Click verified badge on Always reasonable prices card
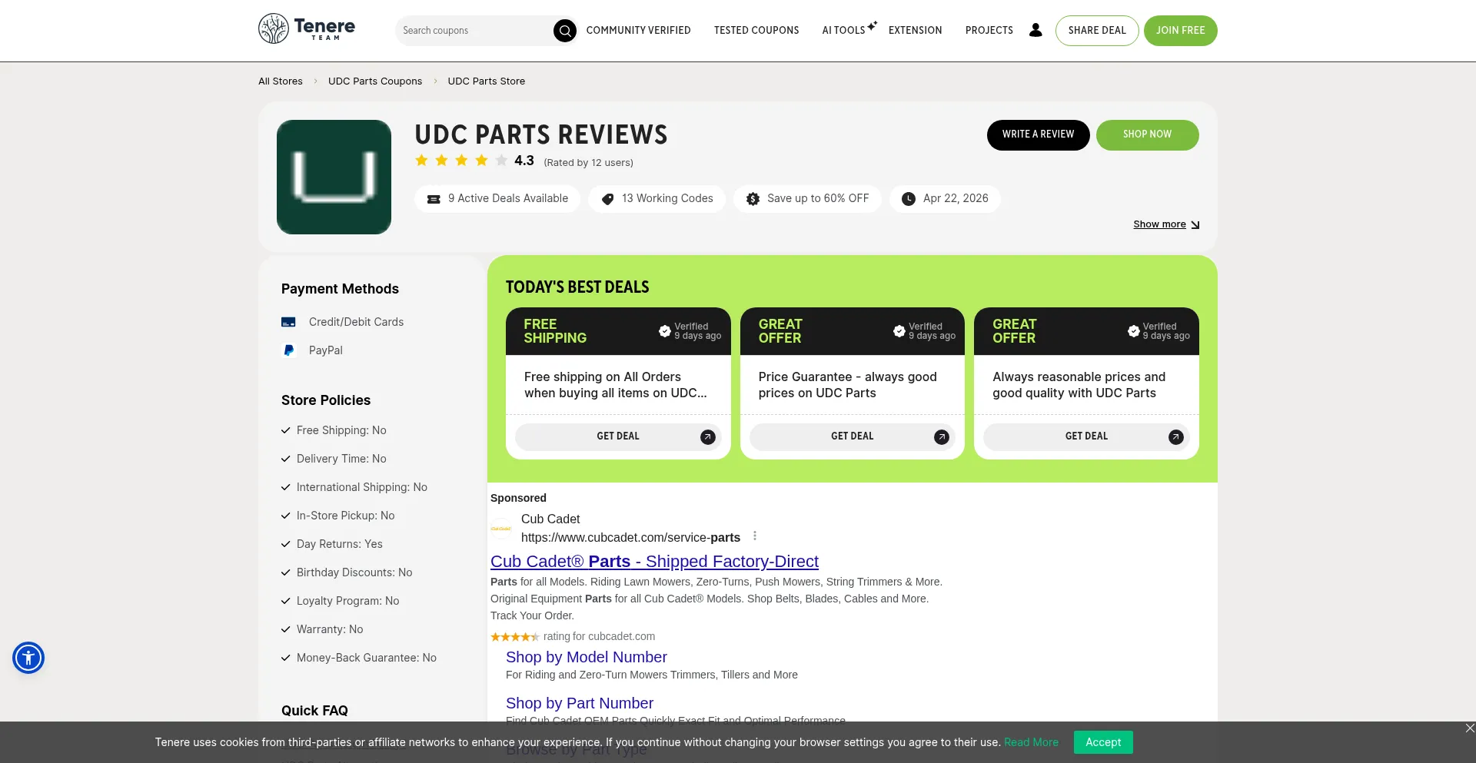1476x763 pixels. coord(1134,331)
